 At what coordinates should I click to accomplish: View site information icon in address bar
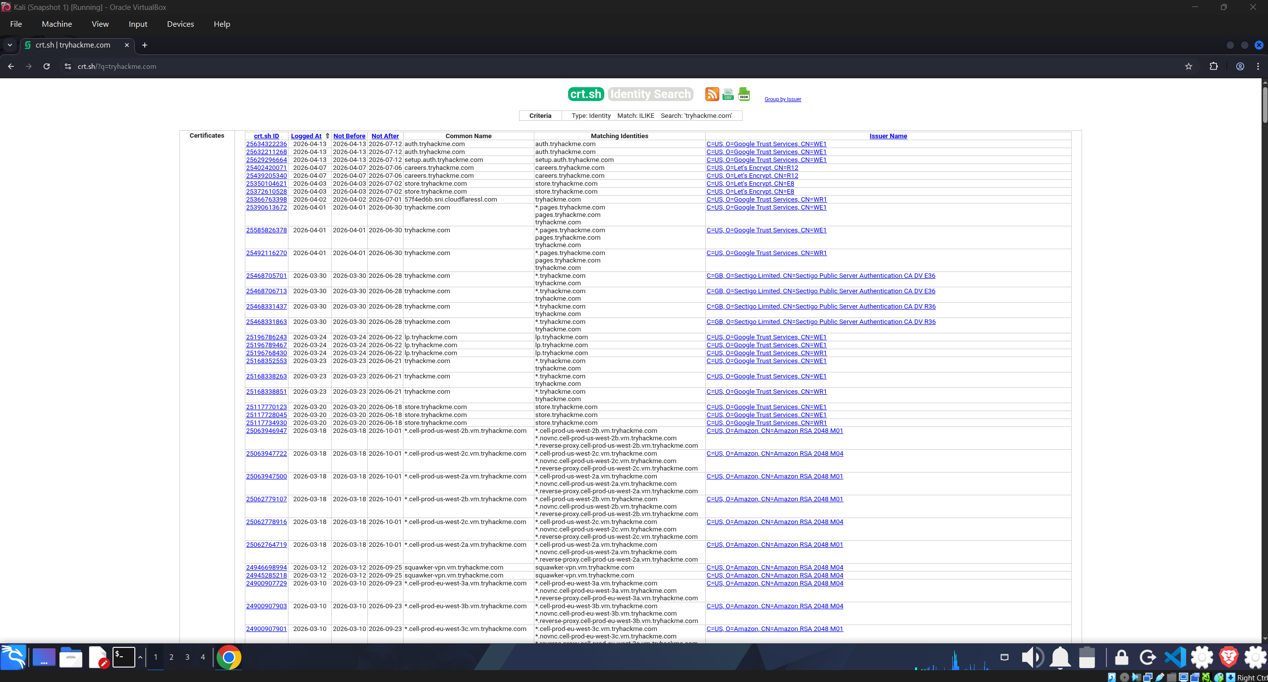pyautogui.click(x=68, y=66)
